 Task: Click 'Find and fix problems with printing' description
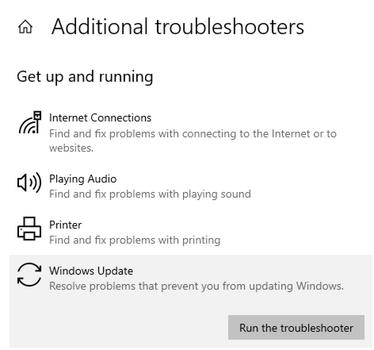tap(135, 240)
